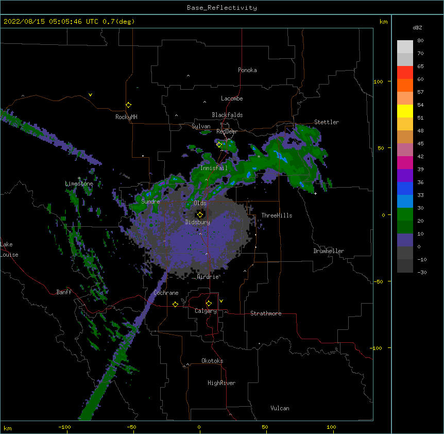Select the red 65-60 dBZ color swatch
The height and width of the screenshot is (434, 444).
[405, 73]
